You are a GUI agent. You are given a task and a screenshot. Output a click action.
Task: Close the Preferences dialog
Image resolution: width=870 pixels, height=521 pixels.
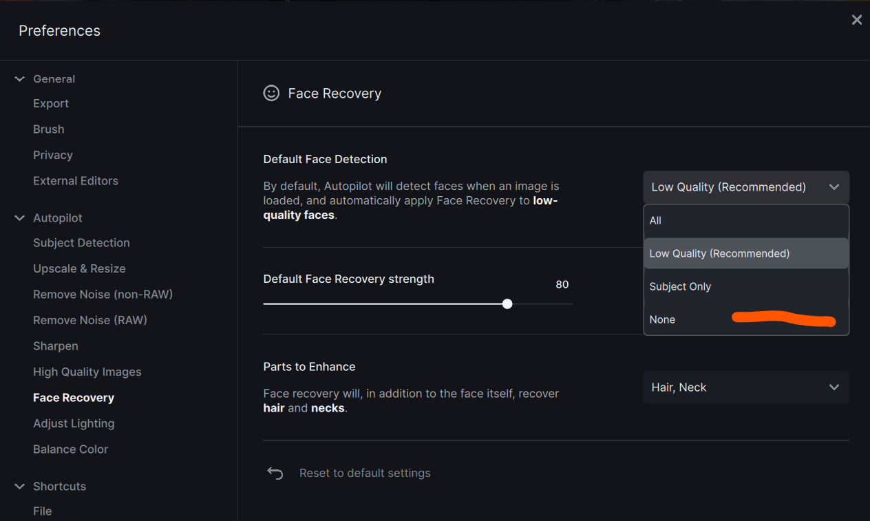pos(857,20)
